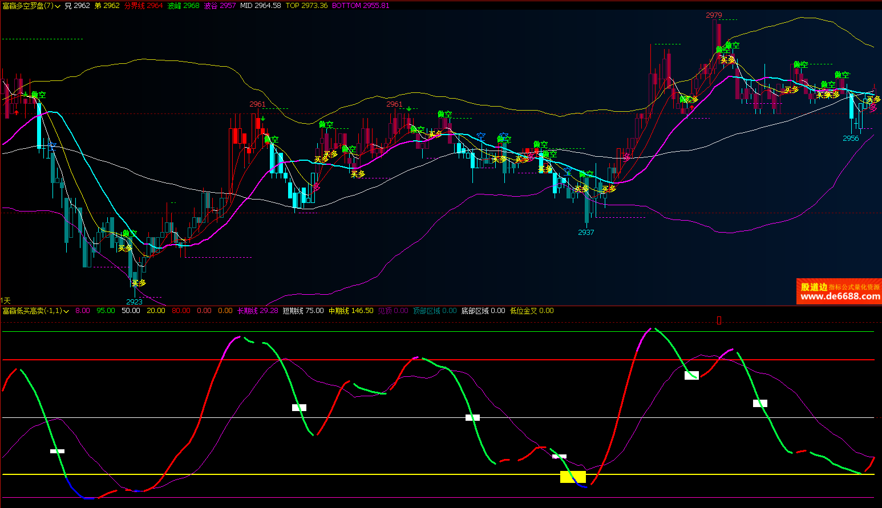Click the 富赢低买高卖(-1,1) indicator title

click(32, 311)
